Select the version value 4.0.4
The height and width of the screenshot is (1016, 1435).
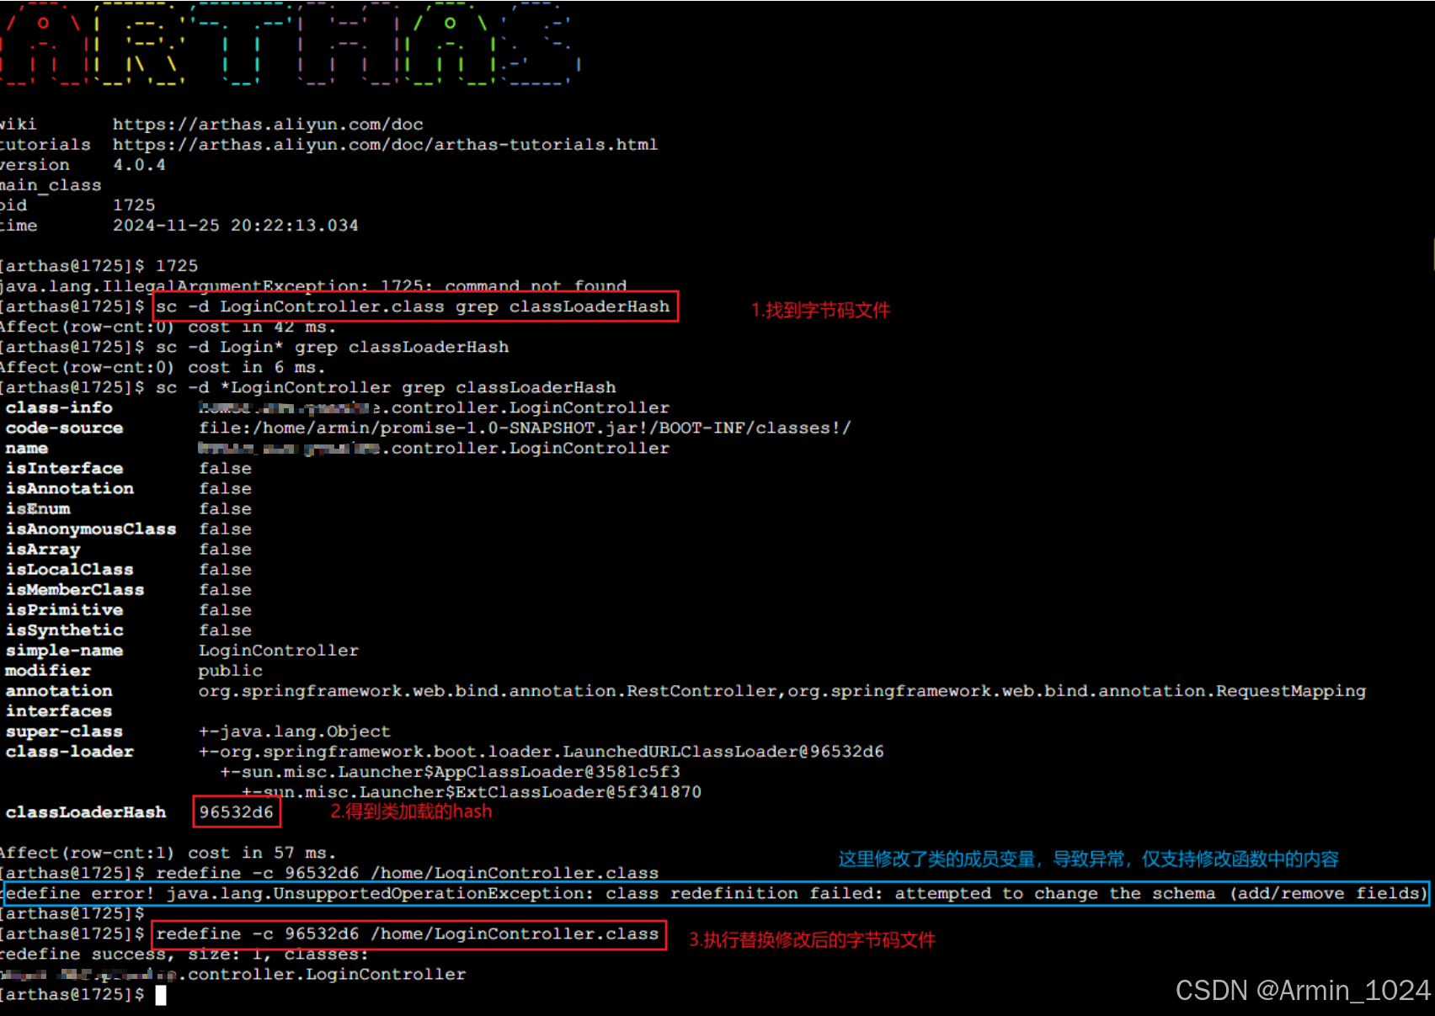tap(139, 165)
